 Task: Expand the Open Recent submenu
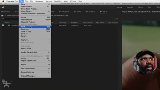point(35,11)
